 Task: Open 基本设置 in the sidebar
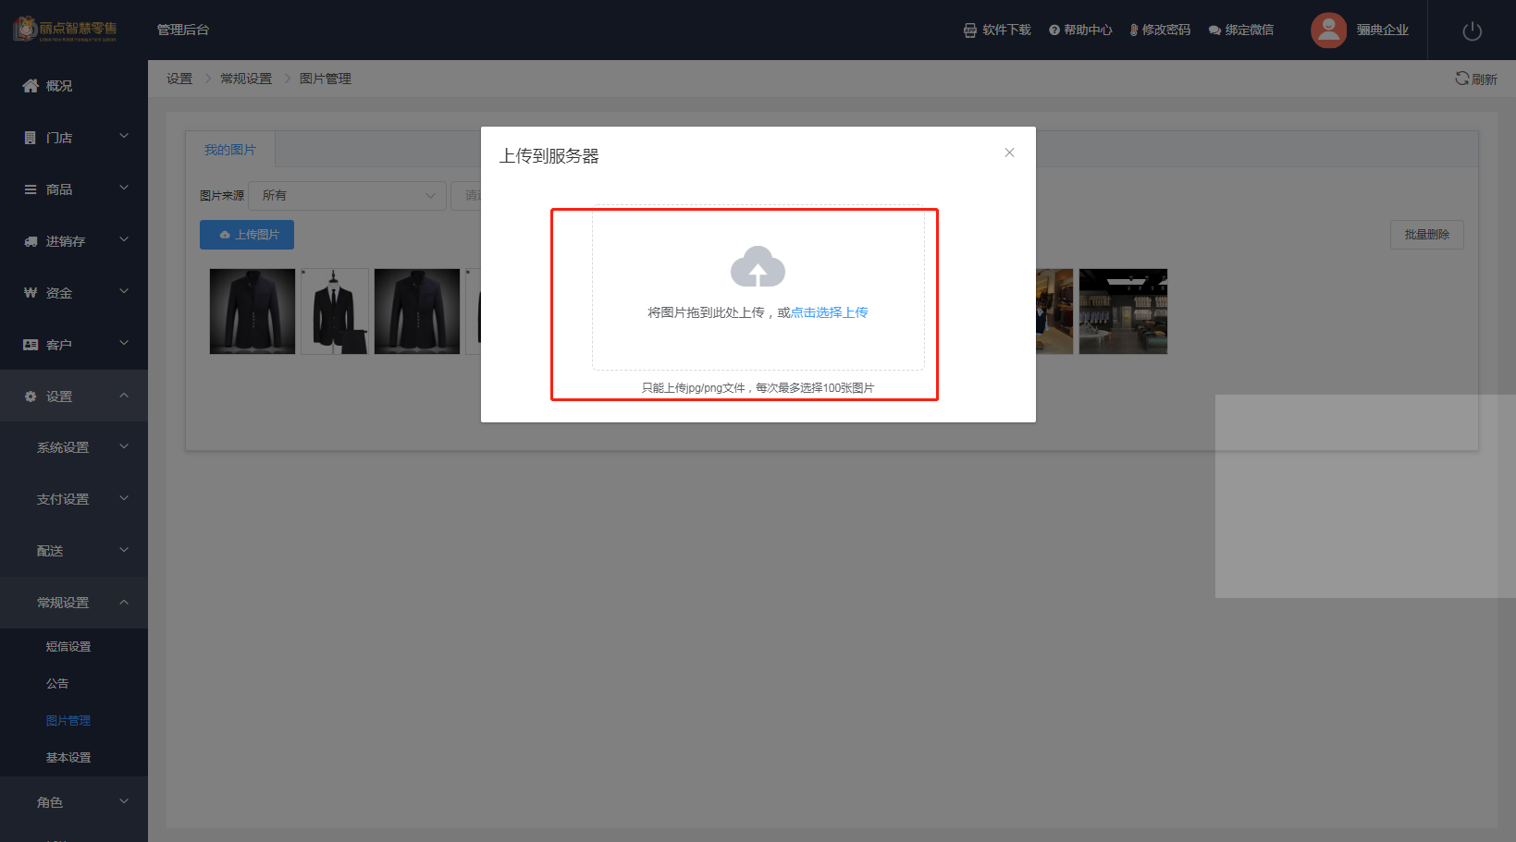tap(68, 758)
